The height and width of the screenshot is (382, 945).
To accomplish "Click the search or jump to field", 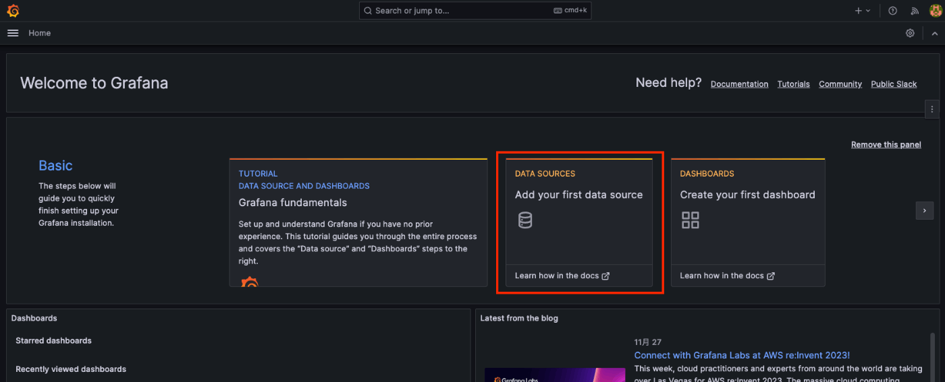I will click(475, 11).
